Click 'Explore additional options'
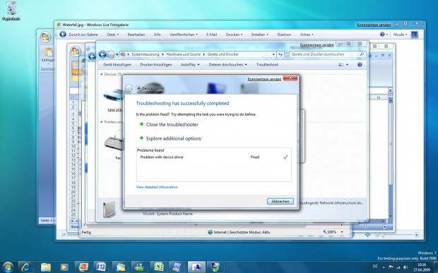Image resolution: width=438 pixels, height=273 pixels. (174, 138)
